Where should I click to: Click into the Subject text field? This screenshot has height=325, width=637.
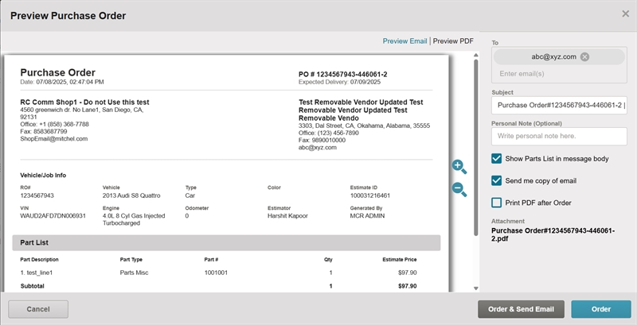click(559, 105)
